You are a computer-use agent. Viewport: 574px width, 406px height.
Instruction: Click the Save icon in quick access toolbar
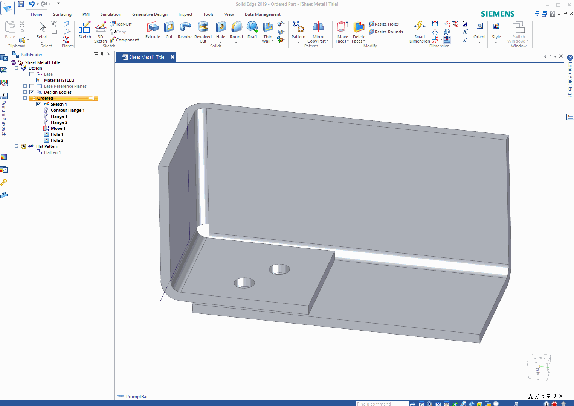pyautogui.click(x=21, y=4)
